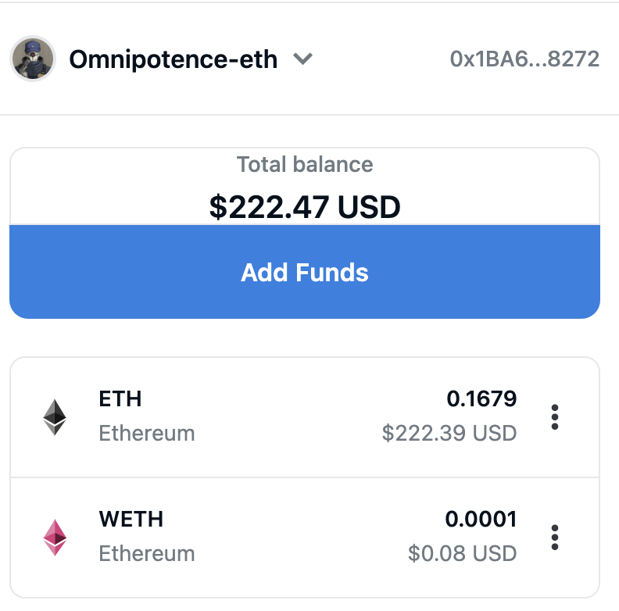Click Ethereum subtitle under WETH
Image resolution: width=619 pixels, height=611 pixels.
147,554
